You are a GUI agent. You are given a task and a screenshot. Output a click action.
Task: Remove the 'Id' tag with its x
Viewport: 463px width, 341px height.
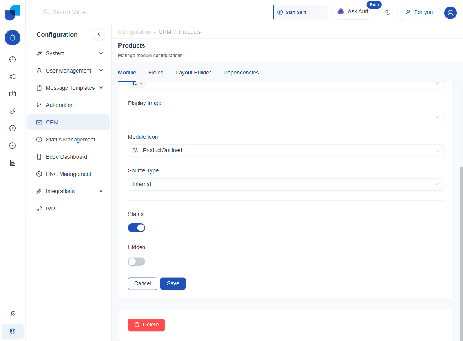coord(141,83)
